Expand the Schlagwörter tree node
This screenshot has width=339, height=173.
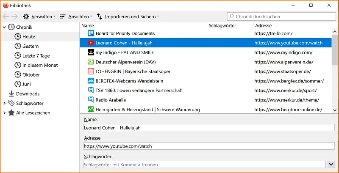coord(4,103)
